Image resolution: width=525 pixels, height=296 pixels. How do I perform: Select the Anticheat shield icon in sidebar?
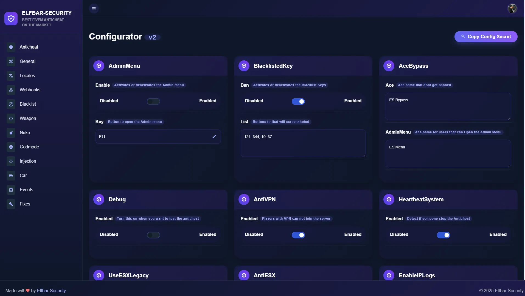click(x=11, y=47)
